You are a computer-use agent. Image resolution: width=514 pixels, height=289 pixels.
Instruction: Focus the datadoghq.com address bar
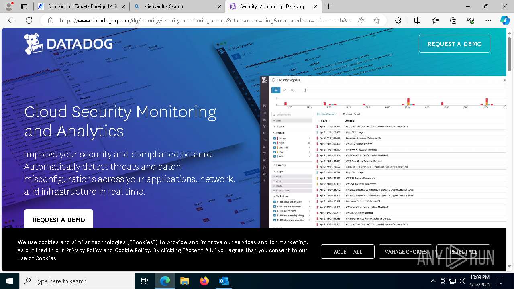205,20
